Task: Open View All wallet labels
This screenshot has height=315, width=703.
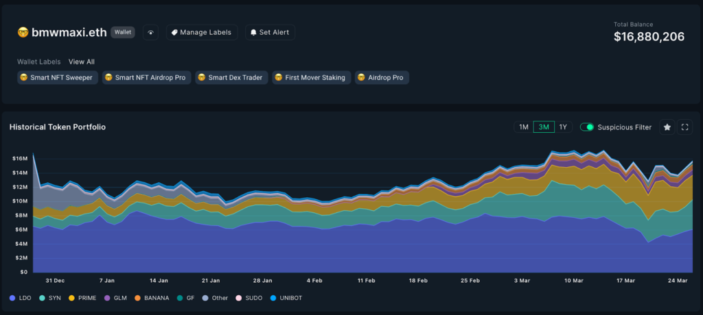Action: (x=81, y=62)
